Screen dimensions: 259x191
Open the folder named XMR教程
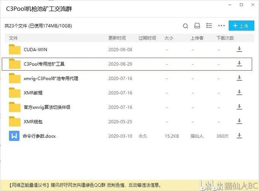(x=33, y=93)
